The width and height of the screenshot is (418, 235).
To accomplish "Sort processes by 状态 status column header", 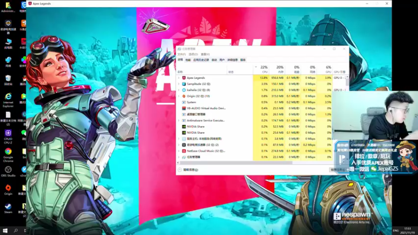I will pyautogui.click(x=240, y=69).
